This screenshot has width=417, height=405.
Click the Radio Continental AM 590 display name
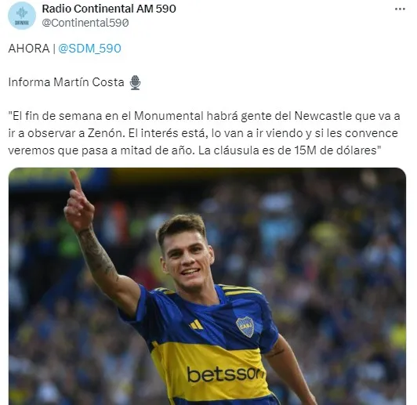coord(109,9)
